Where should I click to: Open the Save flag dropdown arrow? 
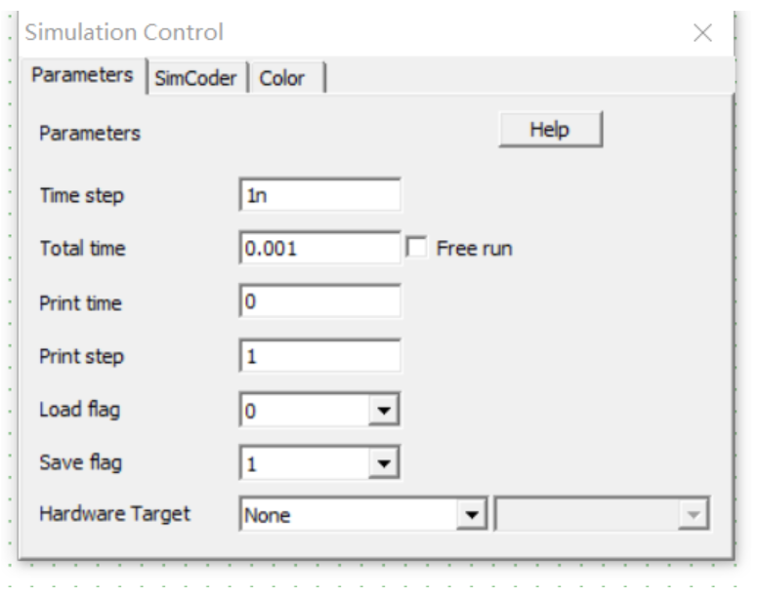(x=385, y=464)
